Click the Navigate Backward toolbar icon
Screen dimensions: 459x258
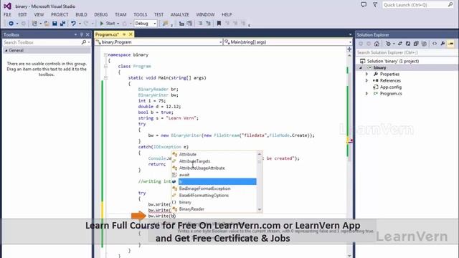pyautogui.click(x=11, y=24)
